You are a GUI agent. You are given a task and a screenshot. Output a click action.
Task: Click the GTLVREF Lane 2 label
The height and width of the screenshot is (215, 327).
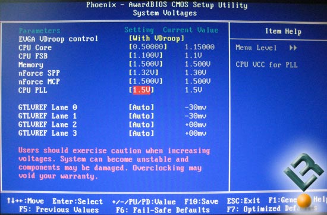(x=48, y=124)
